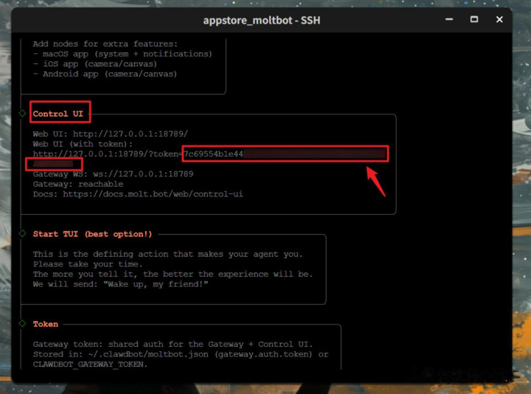The image size is (531, 394).
Task: Click the 'Token' section heading
Action: 46,324
